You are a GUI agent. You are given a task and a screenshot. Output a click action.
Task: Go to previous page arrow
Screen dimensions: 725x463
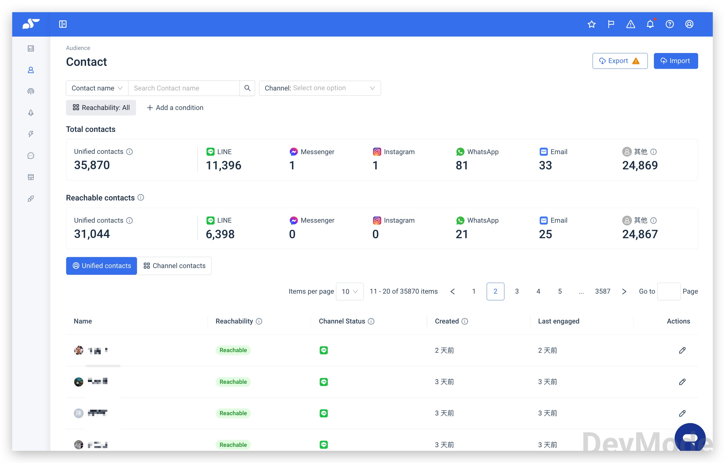pyautogui.click(x=453, y=292)
